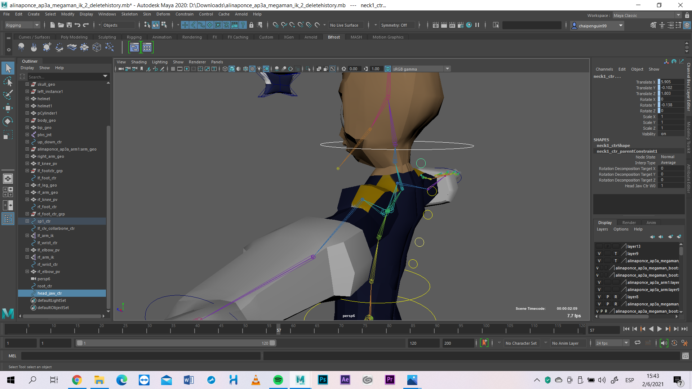Viewport: 692px width, 389px height.
Task: Click the playback range slider bar
Action: 176,343
